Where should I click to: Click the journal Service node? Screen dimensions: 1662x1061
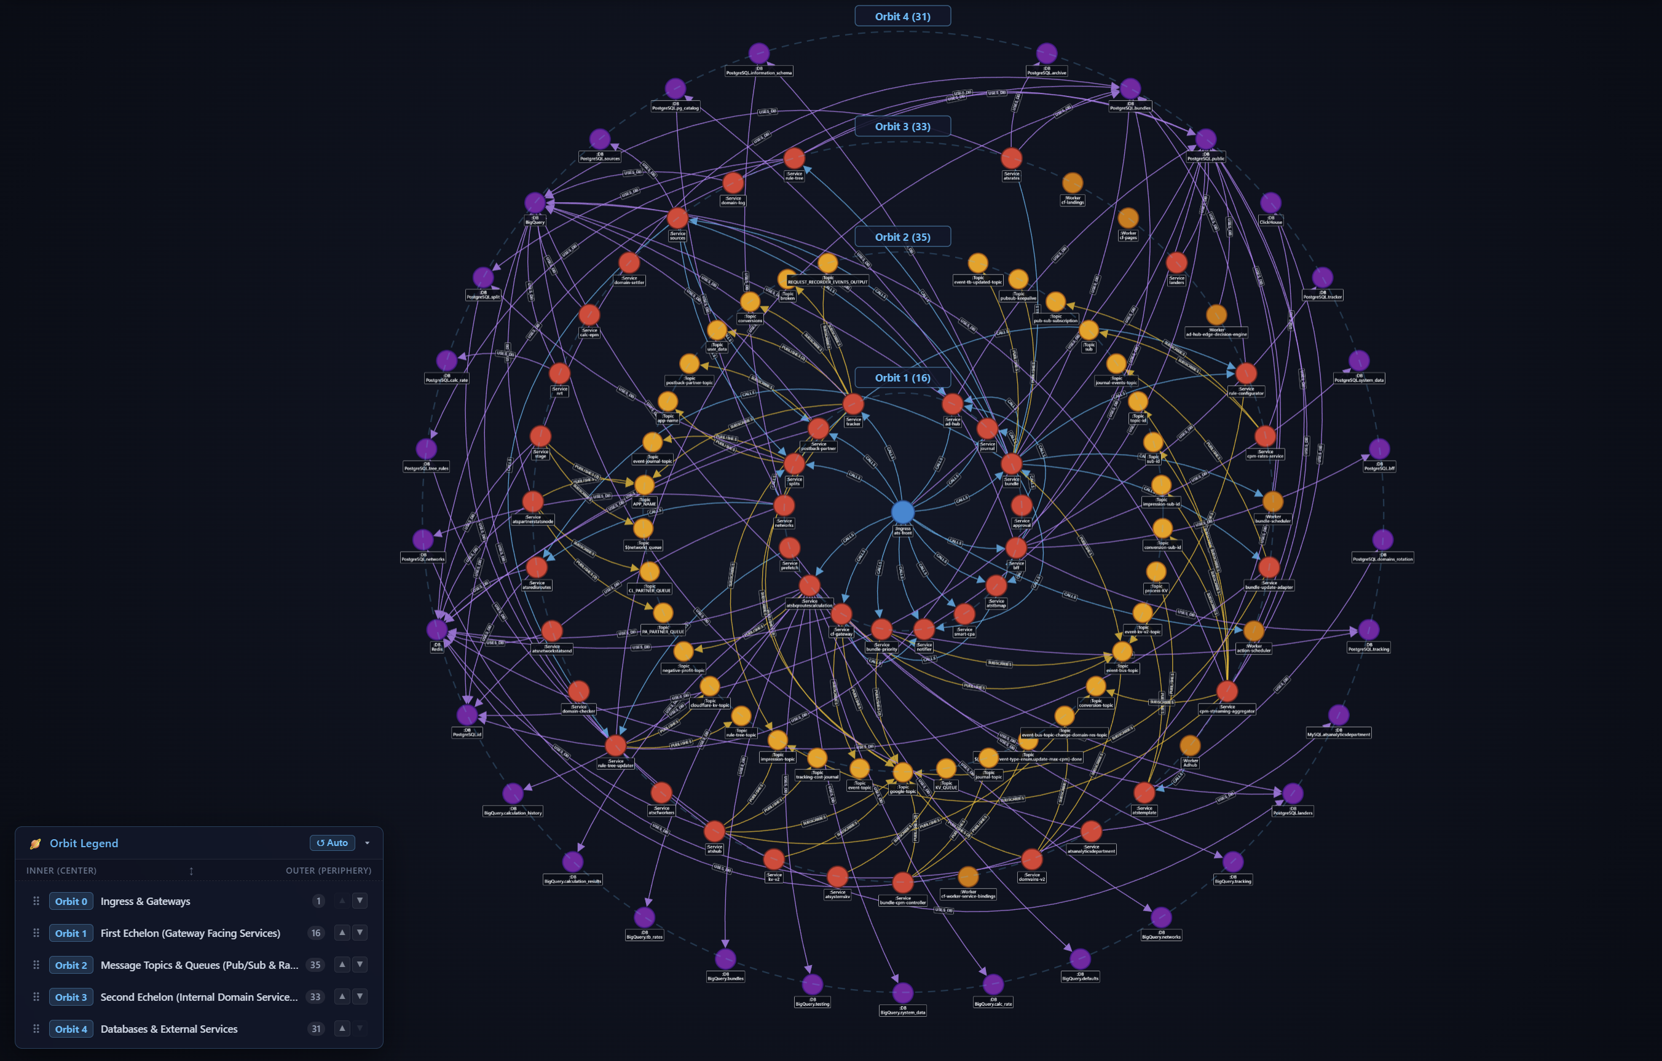pos(988,428)
